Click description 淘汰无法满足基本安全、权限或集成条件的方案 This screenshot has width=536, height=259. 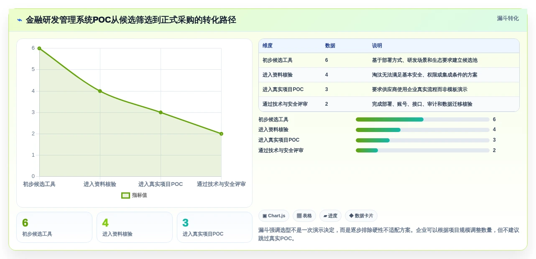425,75
